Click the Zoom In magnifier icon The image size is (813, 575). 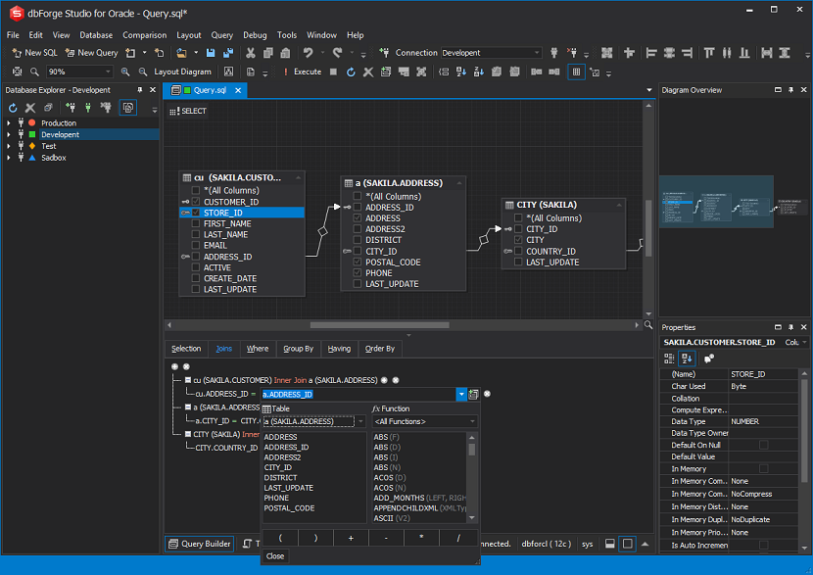click(125, 72)
